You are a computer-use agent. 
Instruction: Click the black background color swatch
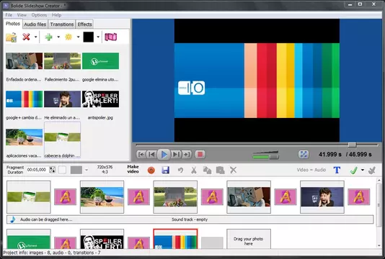click(89, 37)
